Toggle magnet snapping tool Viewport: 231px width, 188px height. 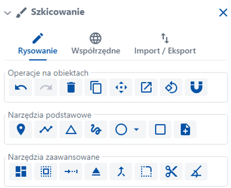coord(196,87)
